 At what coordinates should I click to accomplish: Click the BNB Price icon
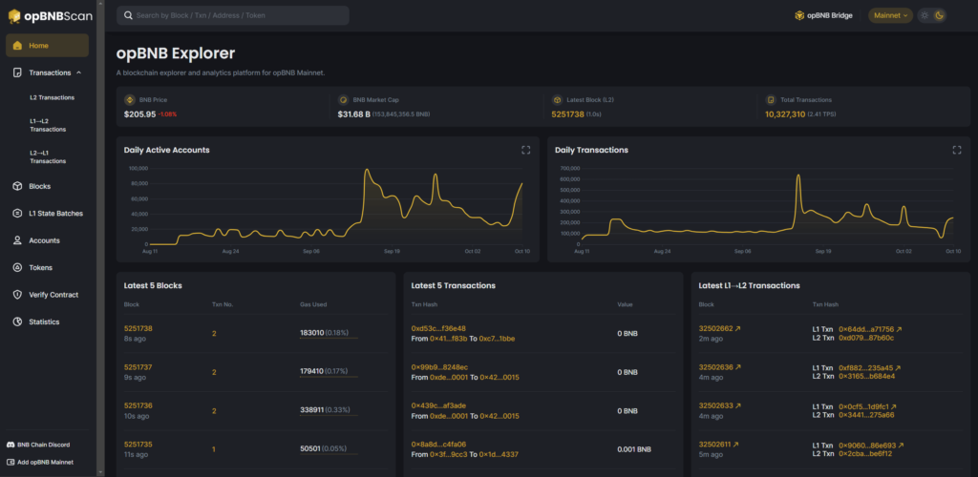point(130,99)
